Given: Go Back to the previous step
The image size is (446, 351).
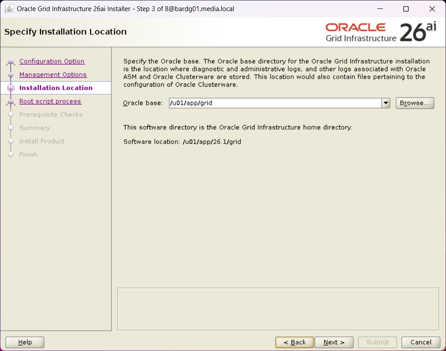Looking at the screenshot, I should point(295,342).
